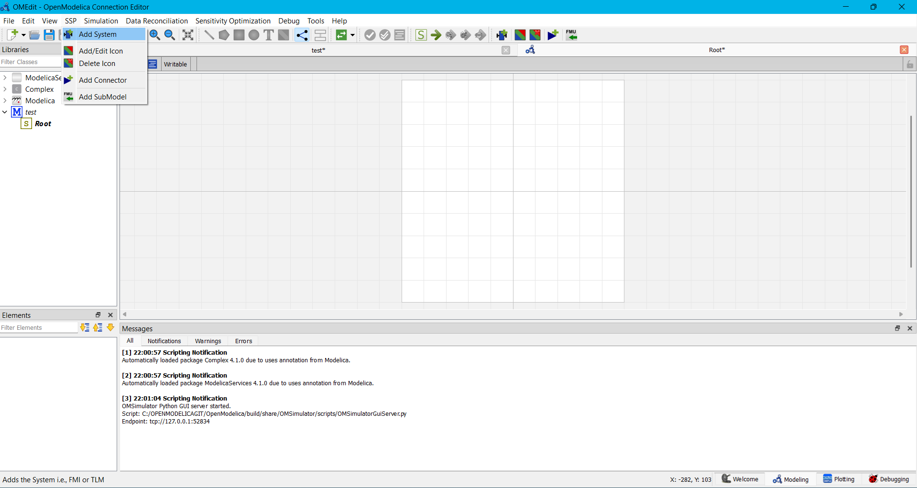Click the Reset Zoom icon
Screen dimensions: 917x488
coord(188,35)
